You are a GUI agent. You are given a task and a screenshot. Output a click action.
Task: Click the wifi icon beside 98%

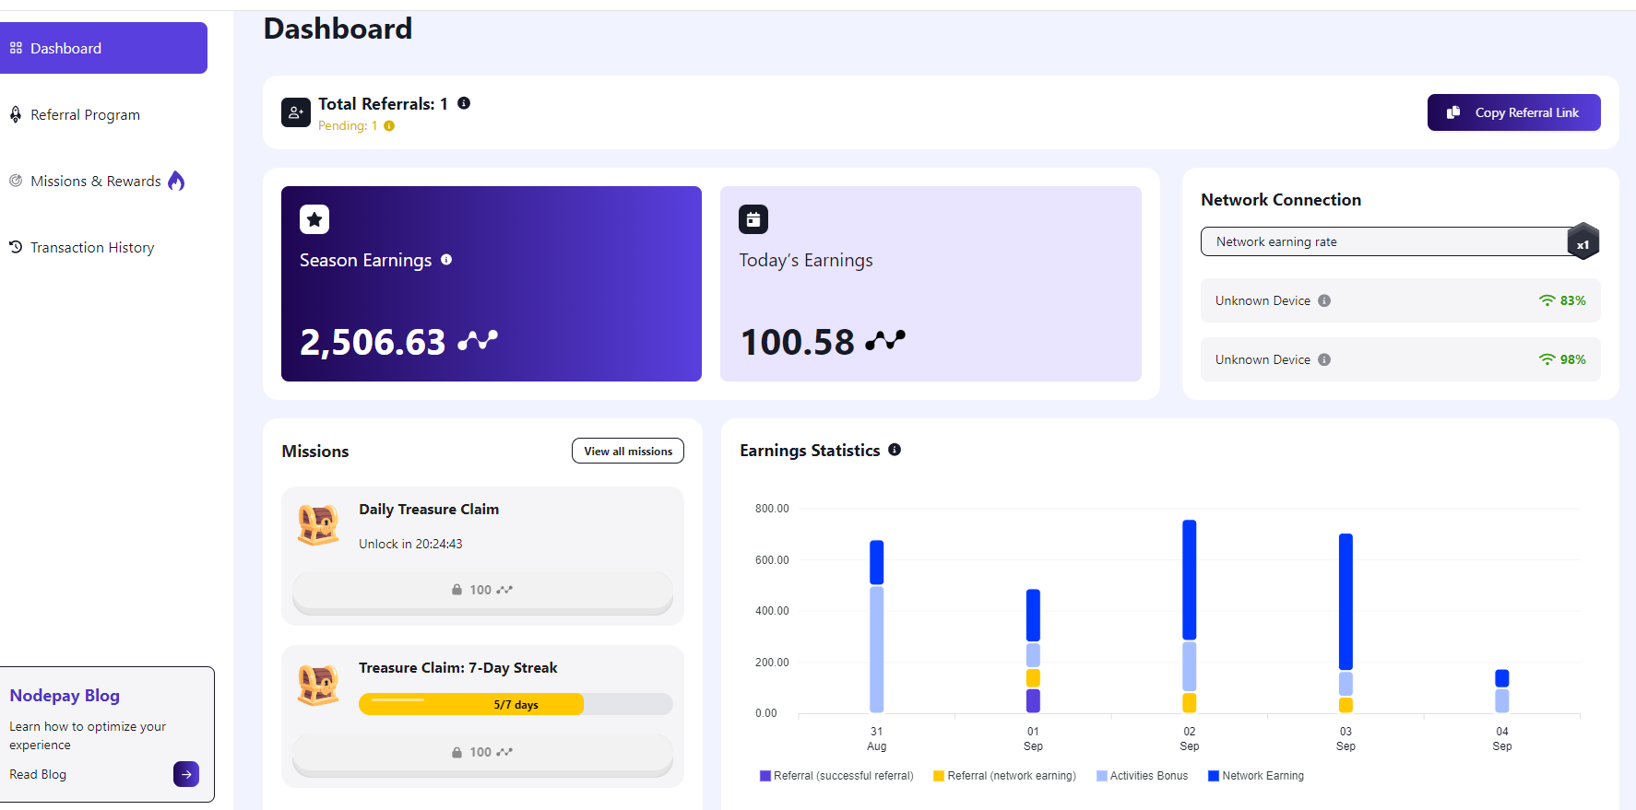pyautogui.click(x=1547, y=359)
